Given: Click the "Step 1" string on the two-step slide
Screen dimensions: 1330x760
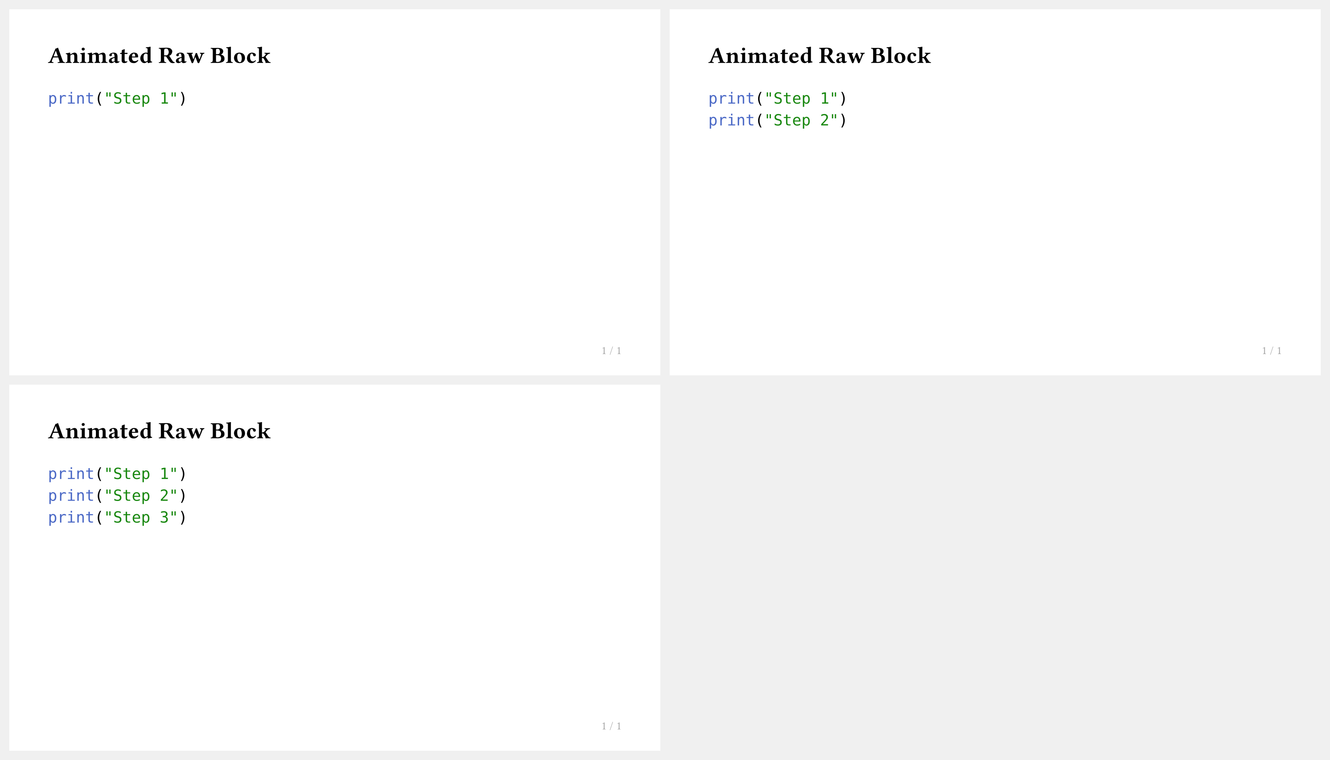Looking at the screenshot, I should tap(801, 99).
